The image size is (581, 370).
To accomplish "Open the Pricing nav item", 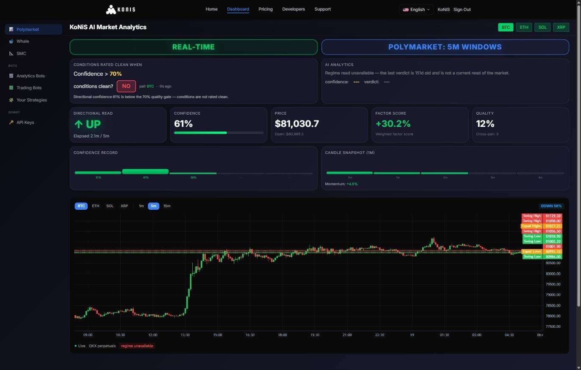I will (266, 9).
